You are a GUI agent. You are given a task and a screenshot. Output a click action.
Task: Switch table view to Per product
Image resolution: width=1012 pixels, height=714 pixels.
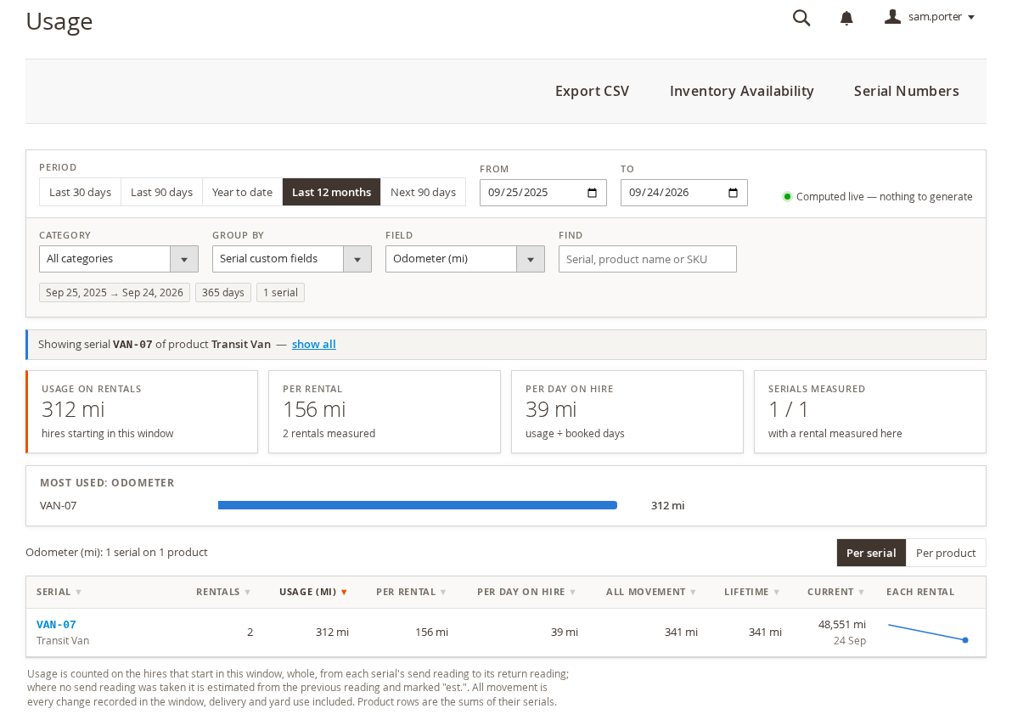946,553
